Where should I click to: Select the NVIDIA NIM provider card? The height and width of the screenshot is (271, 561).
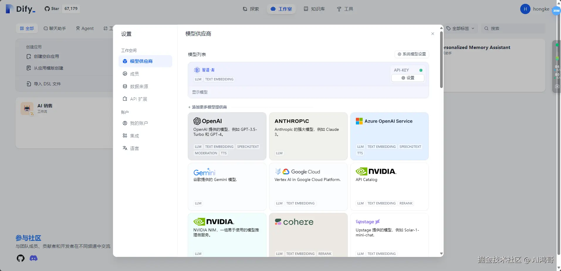pyautogui.click(x=227, y=235)
